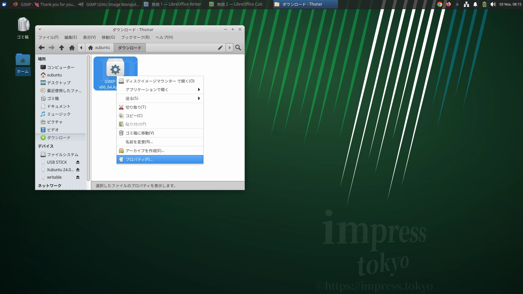This screenshot has height=294, width=523.
Task: Click the ダウンロード path bar button
Action: pyautogui.click(x=130, y=48)
